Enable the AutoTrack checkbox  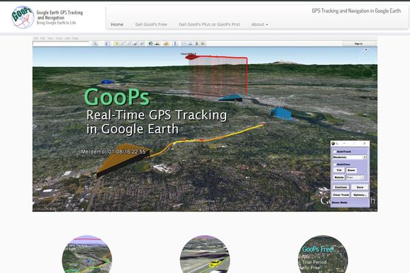coord(334,152)
